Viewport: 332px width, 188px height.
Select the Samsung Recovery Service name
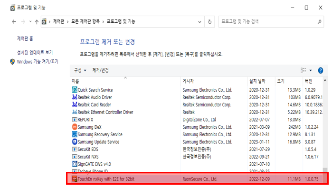pyautogui.click(x=100, y=134)
